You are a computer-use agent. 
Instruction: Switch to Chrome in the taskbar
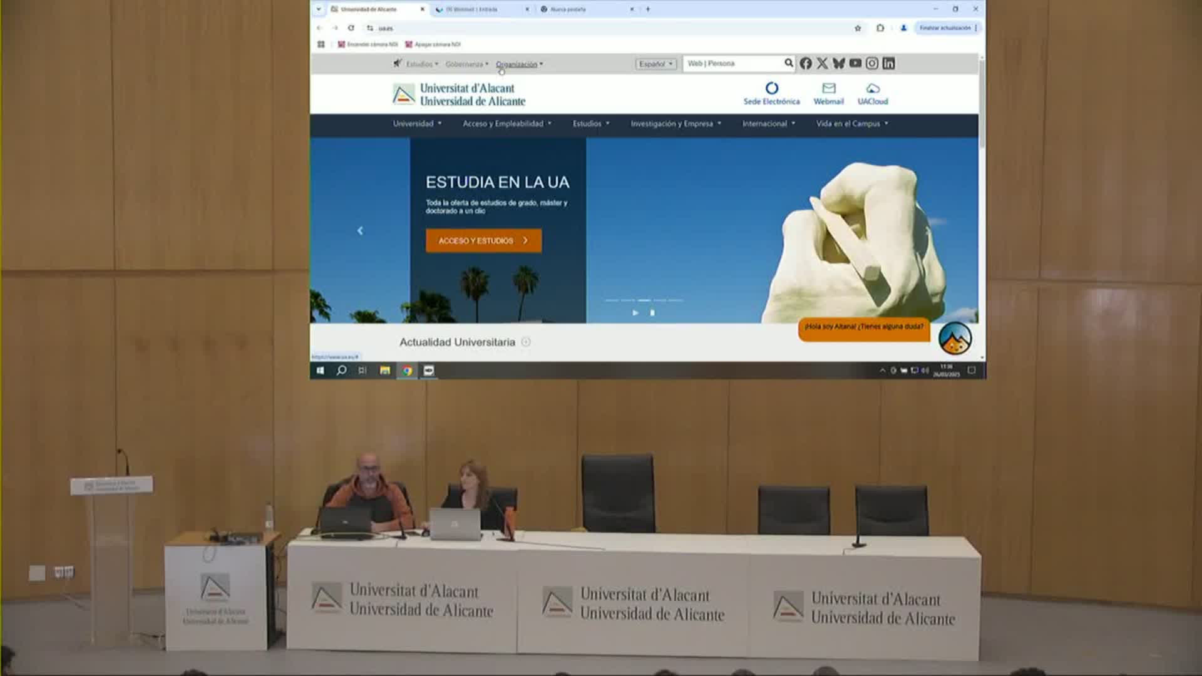click(x=407, y=371)
